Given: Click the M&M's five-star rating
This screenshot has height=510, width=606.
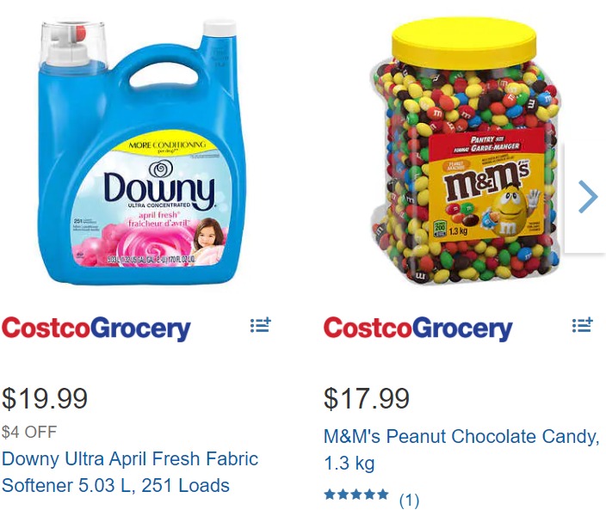Looking at the screenshot, I should [x=356, y=495].
